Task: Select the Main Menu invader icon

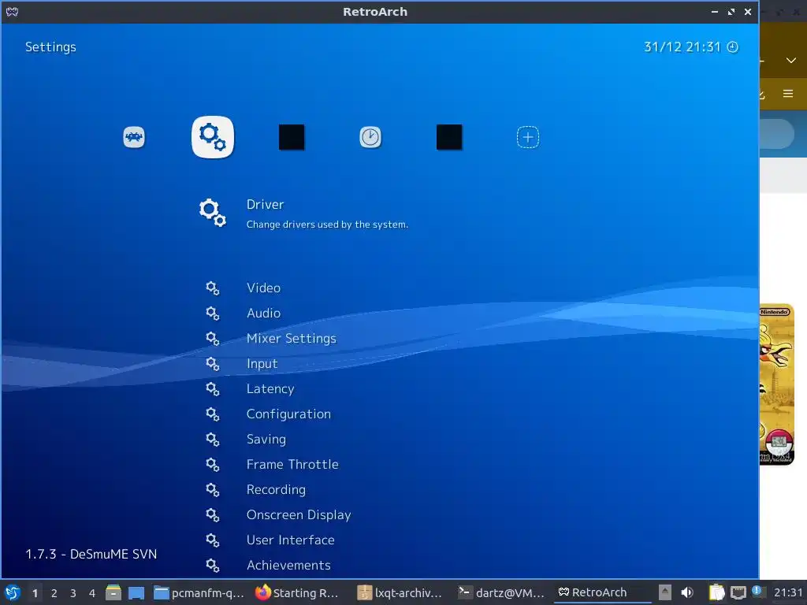Action: click(134, 137)
